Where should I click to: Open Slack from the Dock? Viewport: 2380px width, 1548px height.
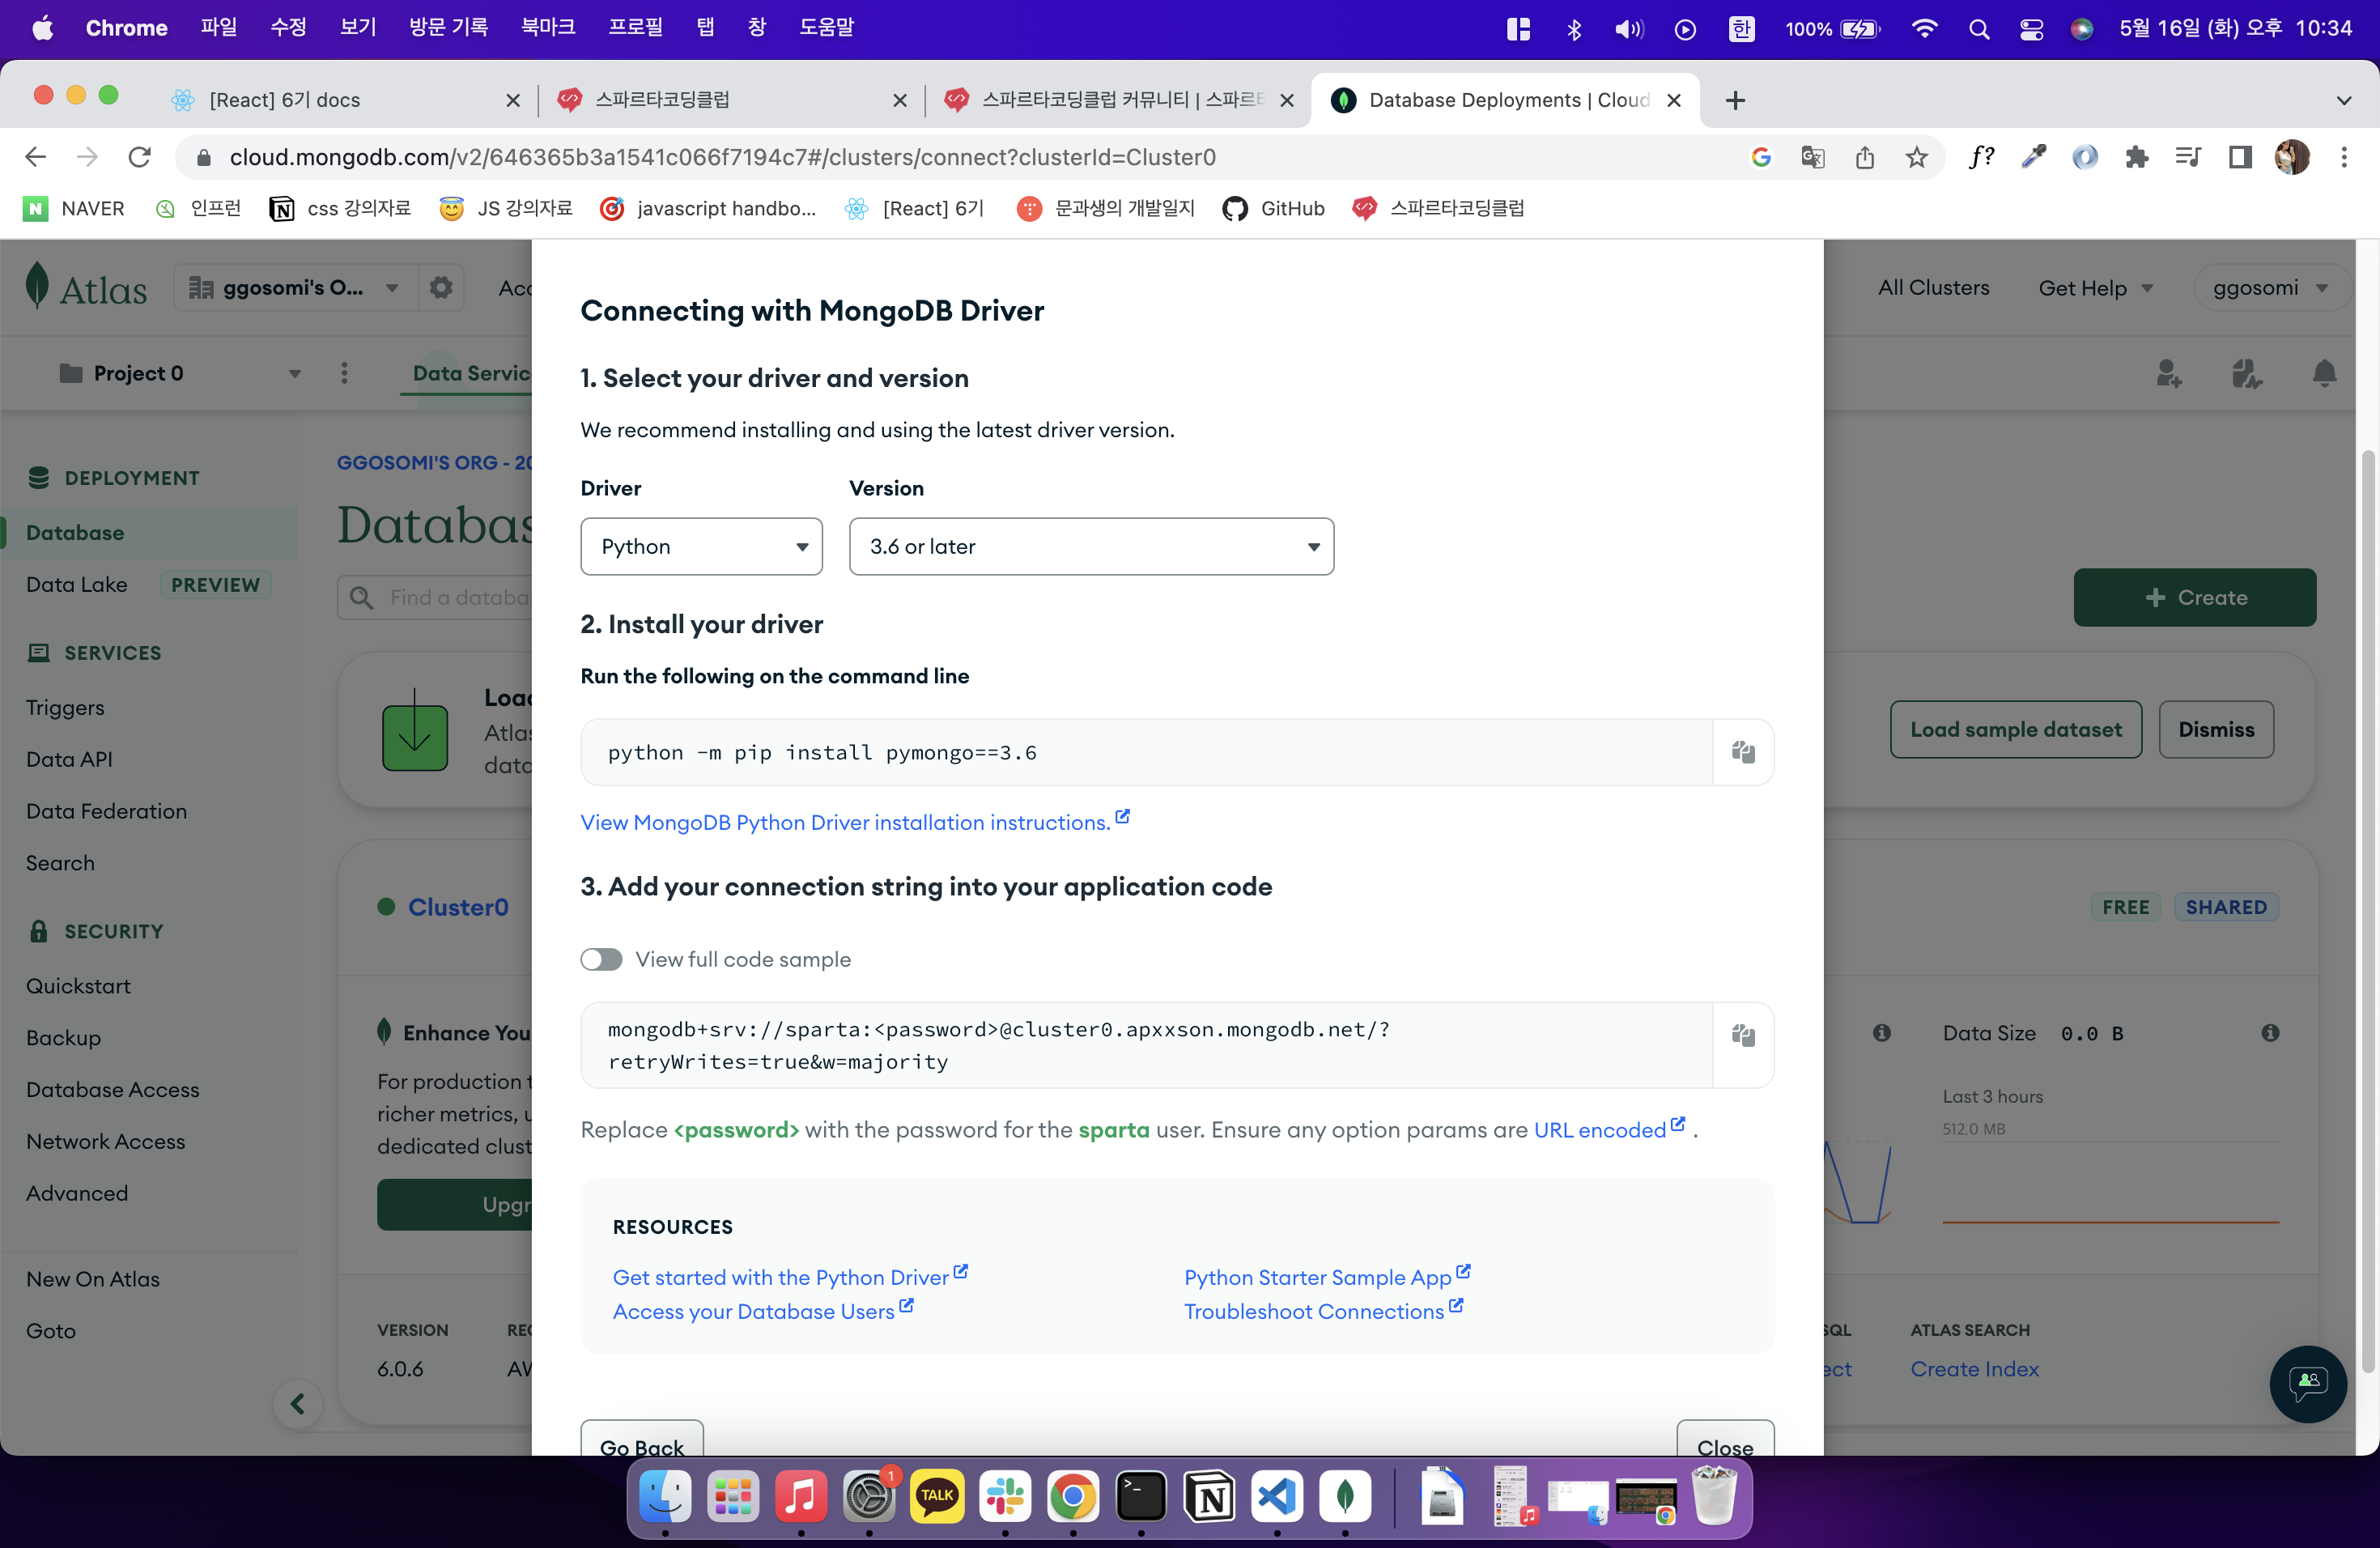(1005, 1496)
